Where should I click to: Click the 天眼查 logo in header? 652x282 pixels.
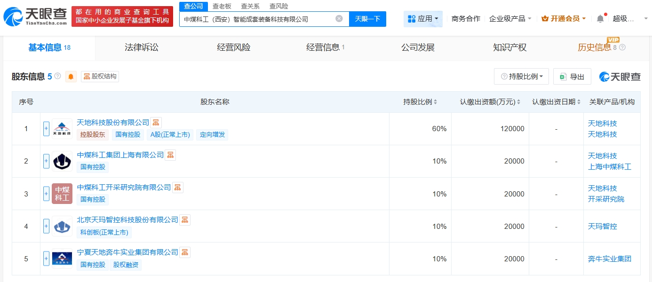[x=35, y=16]
